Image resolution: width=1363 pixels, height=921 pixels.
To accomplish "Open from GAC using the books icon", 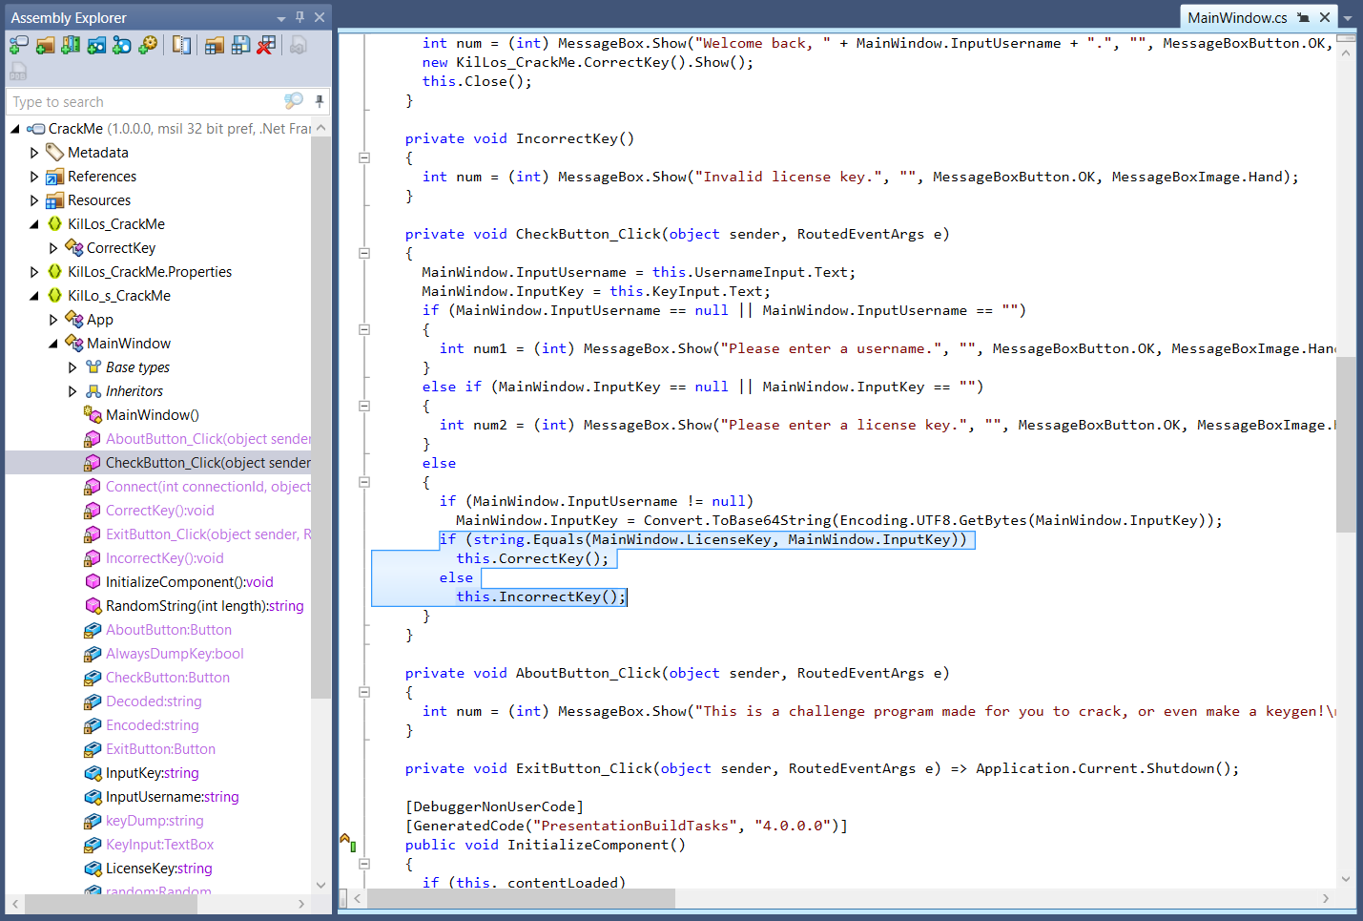I will coord(71,45).
